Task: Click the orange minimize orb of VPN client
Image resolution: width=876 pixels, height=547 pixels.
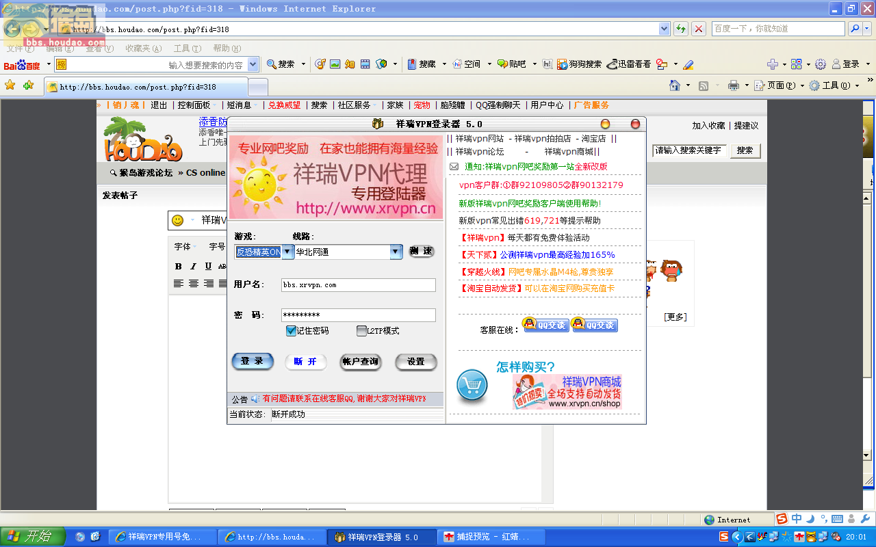Action: click(x=605, y=124)
